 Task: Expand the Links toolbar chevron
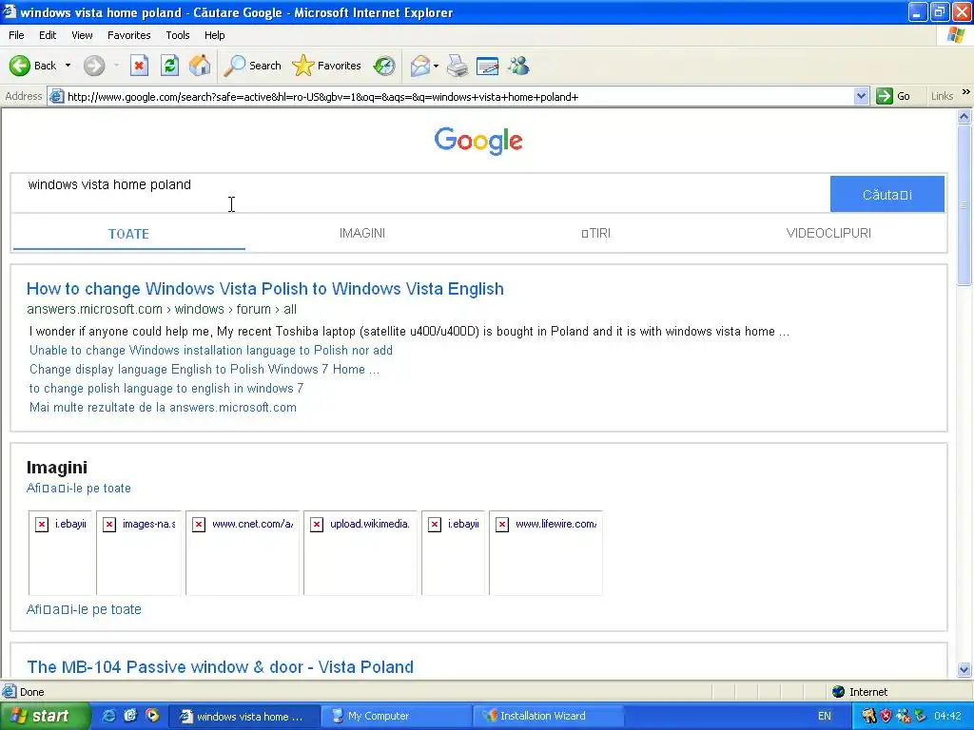pyautogui.click(x=966, y=92)
